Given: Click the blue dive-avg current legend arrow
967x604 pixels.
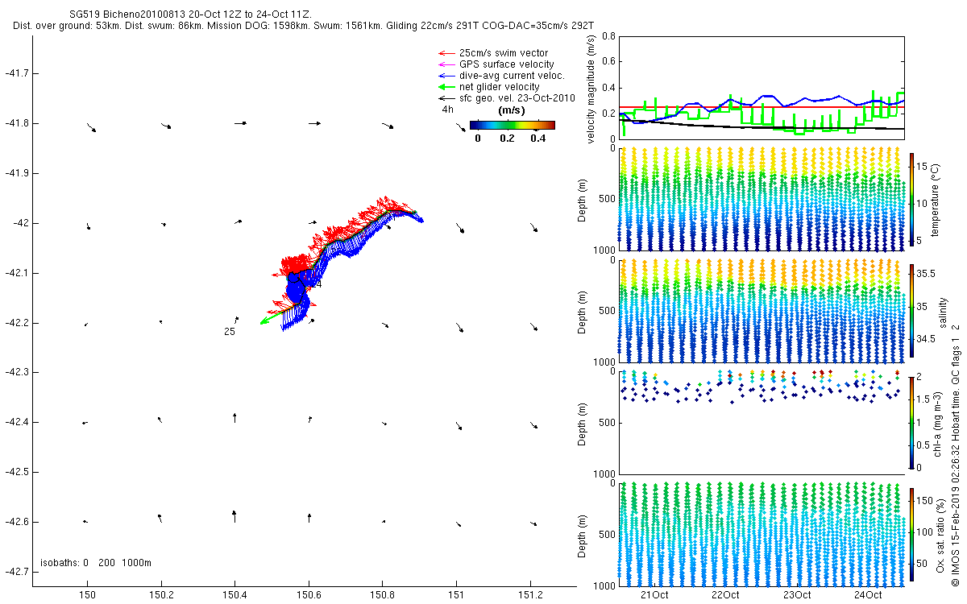Looking at the screenshot, I should (x=445, y=76).
